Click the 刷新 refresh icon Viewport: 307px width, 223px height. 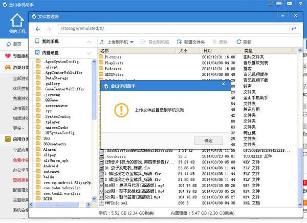tap(238, 42)
